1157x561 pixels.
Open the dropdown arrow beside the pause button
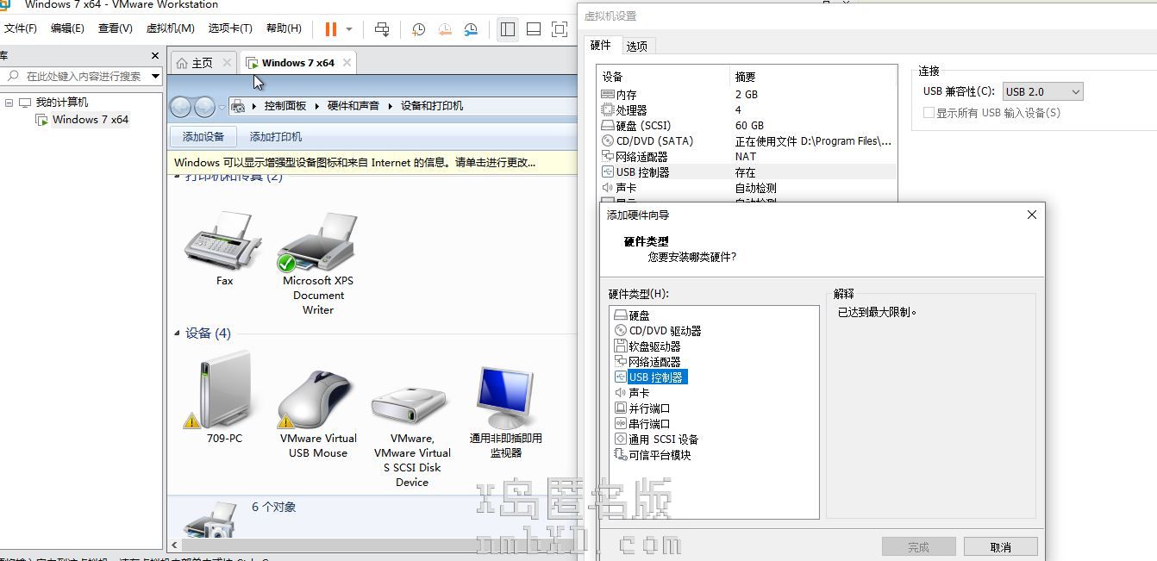coord(349,29)
